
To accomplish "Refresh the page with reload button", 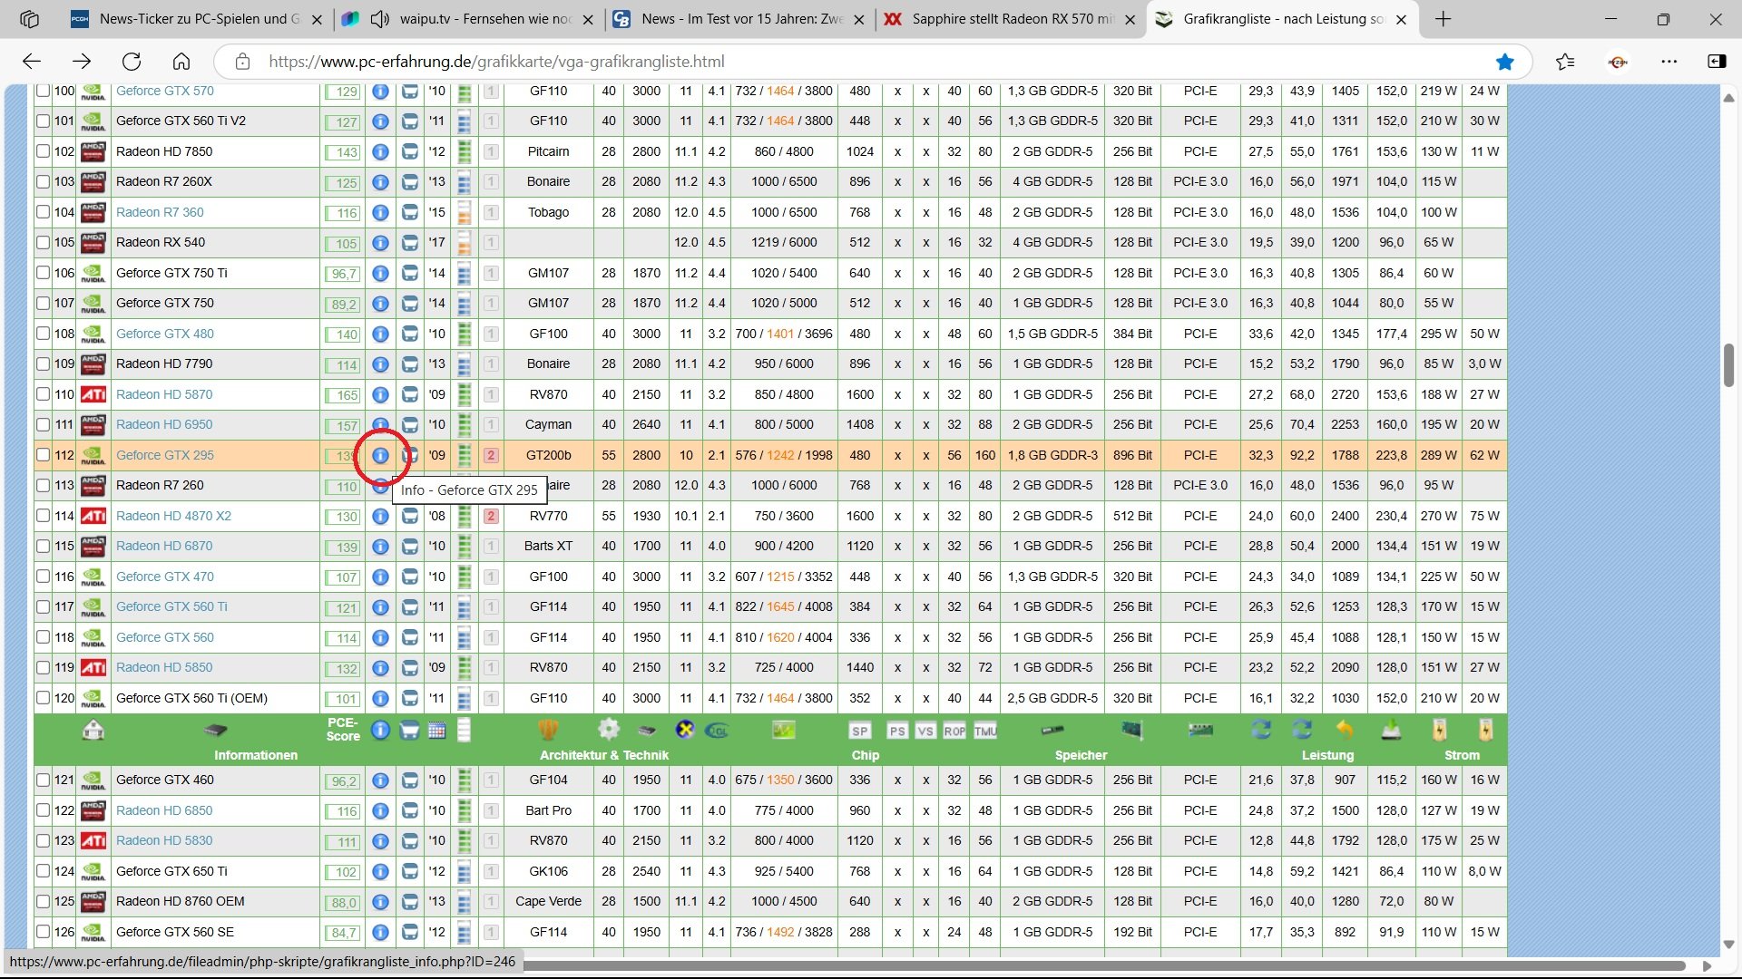I will (132, 62).
